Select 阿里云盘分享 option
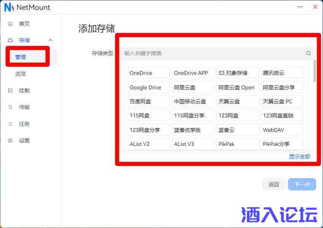The image size is (323, 228). pyautogui.click(x=282, y=87)
